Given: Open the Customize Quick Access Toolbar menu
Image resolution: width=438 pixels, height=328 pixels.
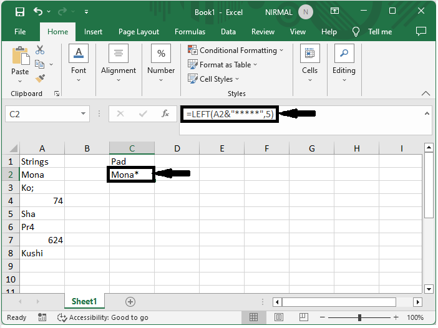Looking at the screenshot, I should pos(86,12).
